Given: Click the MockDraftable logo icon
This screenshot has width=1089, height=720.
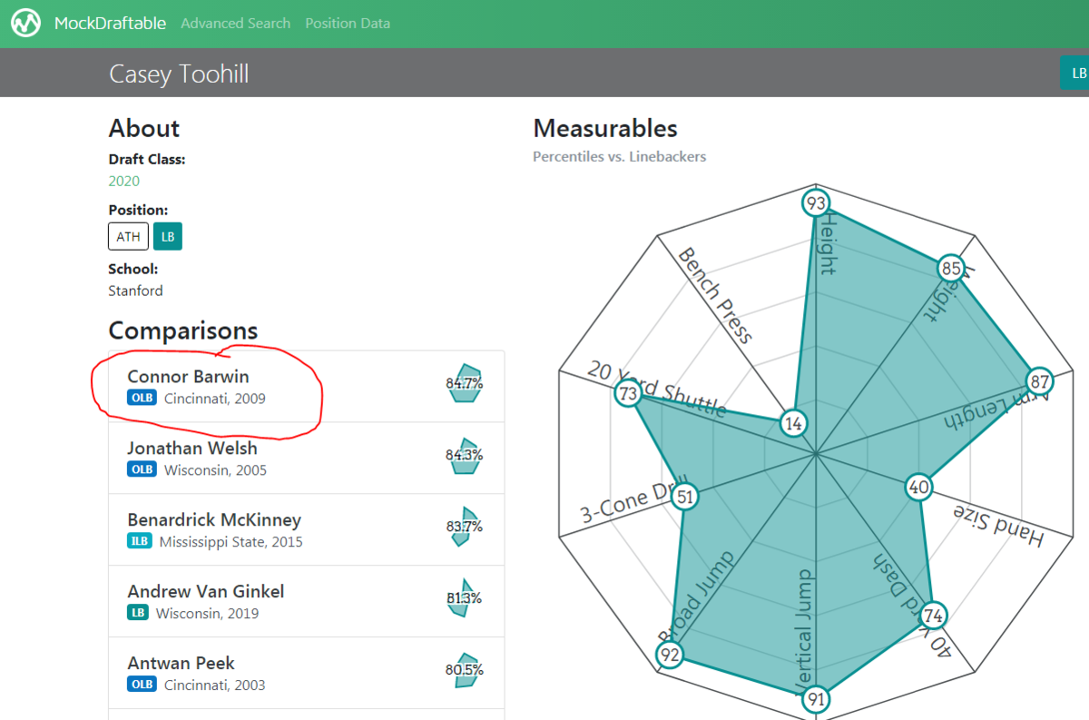Looking at the screenshot, I should tap(25, 23).
